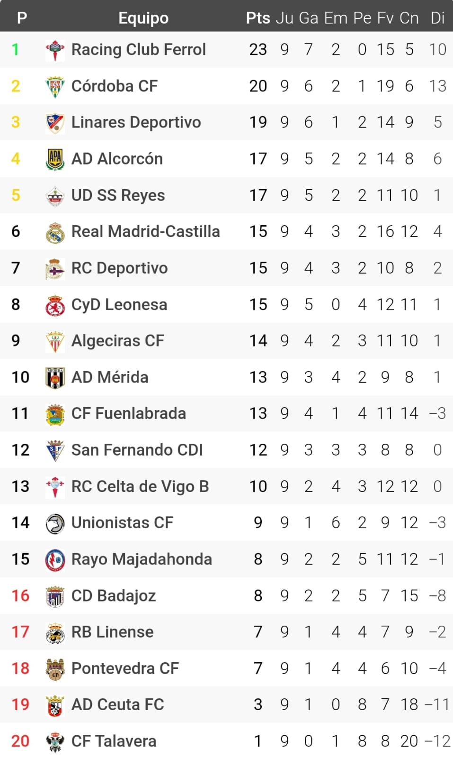Click the Rayo Majadahonda crest icon

[x=55, y=559]
